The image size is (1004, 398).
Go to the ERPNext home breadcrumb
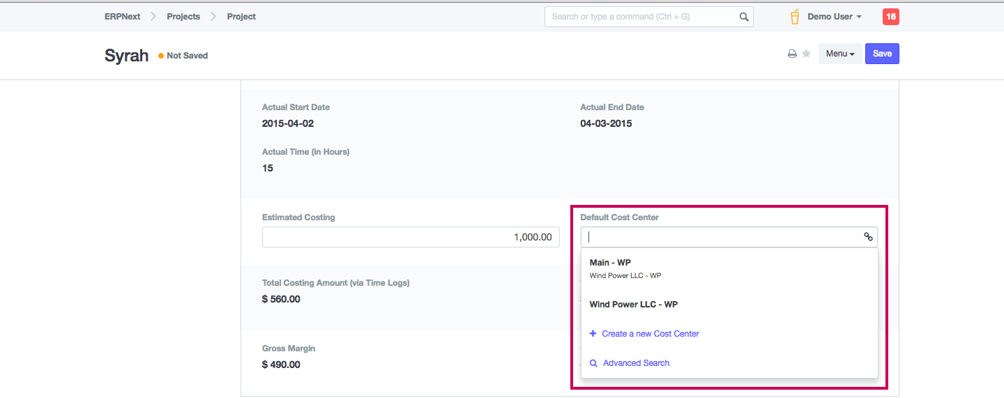[122, 17]
